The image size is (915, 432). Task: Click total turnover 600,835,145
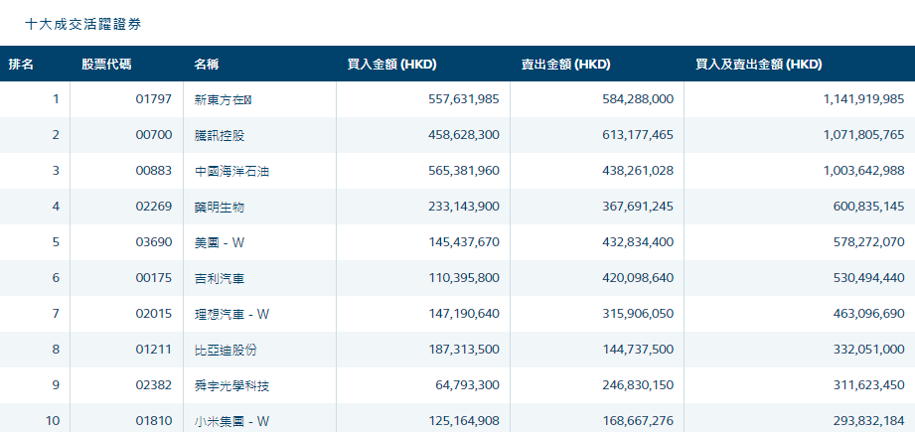click(x=869, y=207)
